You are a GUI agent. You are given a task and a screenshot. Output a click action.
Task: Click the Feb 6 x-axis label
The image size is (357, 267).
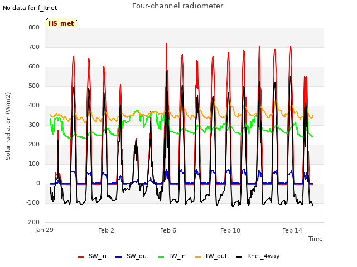coord(168,230)
